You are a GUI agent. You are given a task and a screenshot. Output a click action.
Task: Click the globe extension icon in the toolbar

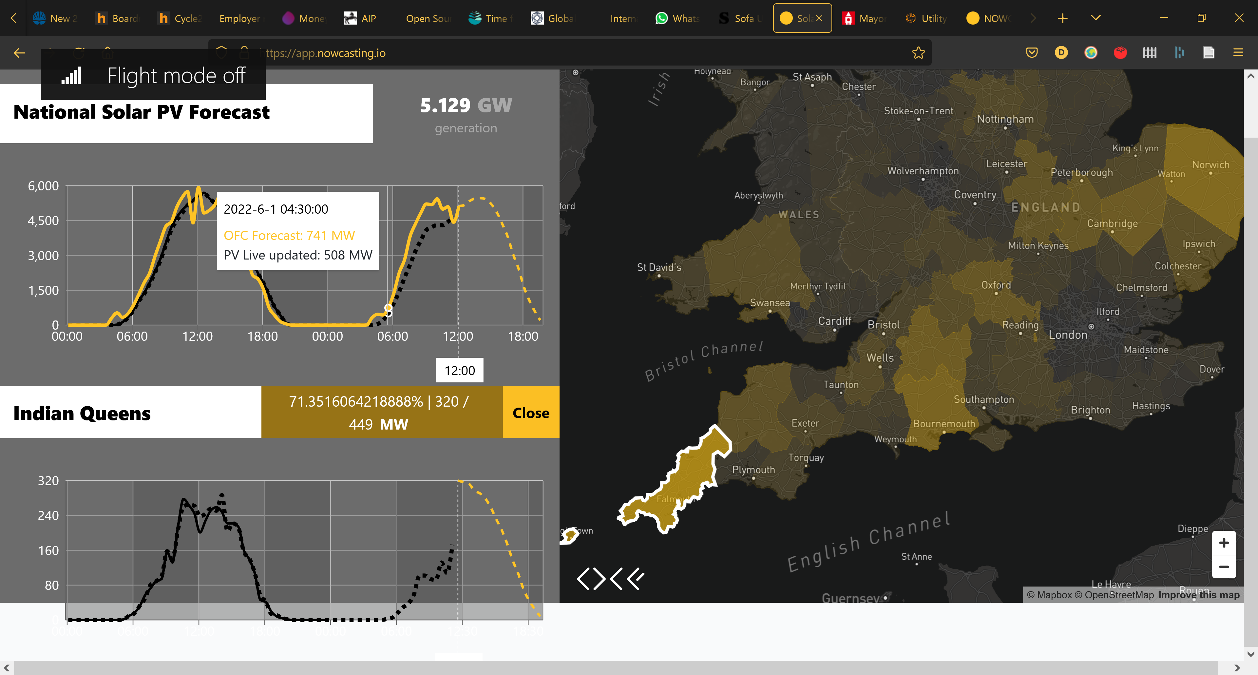click(x=1090, y=52)
